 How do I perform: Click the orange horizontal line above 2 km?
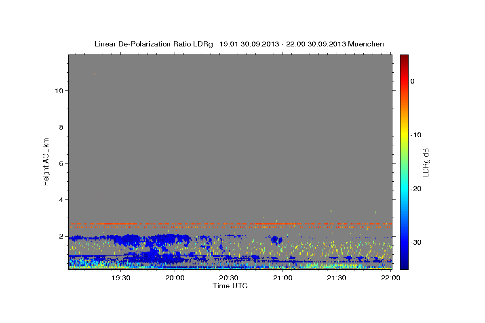(x=230, y=224)
